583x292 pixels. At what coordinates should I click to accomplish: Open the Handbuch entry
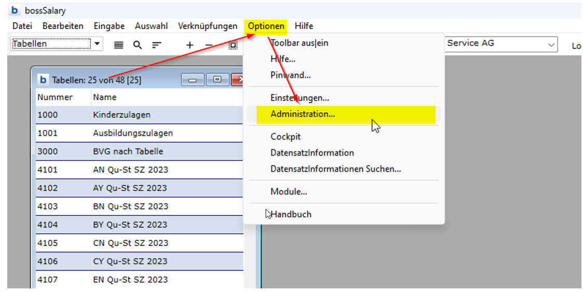(x=291, y=214)
